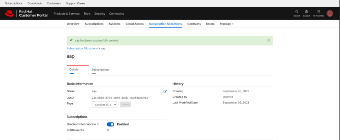Image resolution: width=340 pixels, height=140 pixels.
Task: Open Subscriptions link in top utility bar
Action: 14,3
